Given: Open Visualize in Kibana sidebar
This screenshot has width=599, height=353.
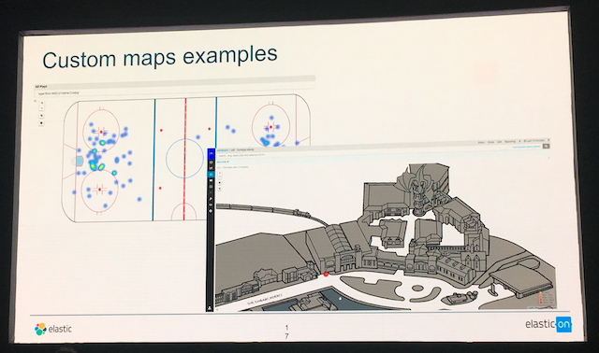Looking at the screenshot, I should 211,168.
